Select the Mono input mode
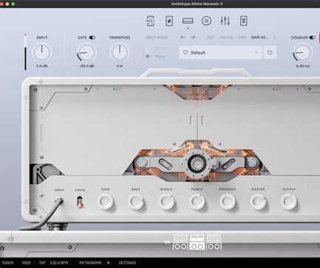 pyautogui.click(x=160, y=56)
